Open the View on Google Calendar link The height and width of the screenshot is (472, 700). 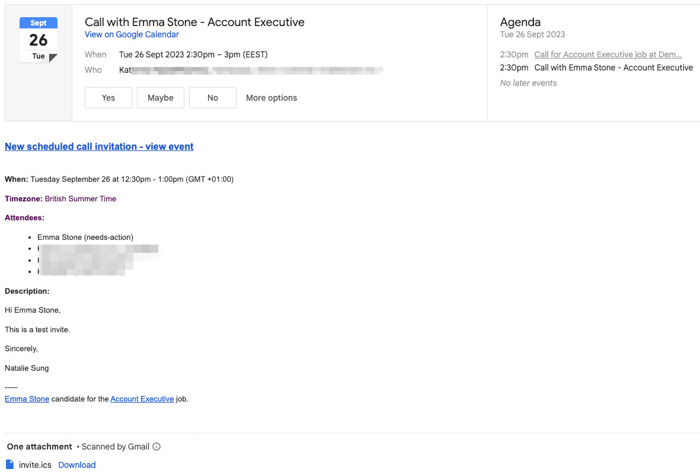click(132, 34)
